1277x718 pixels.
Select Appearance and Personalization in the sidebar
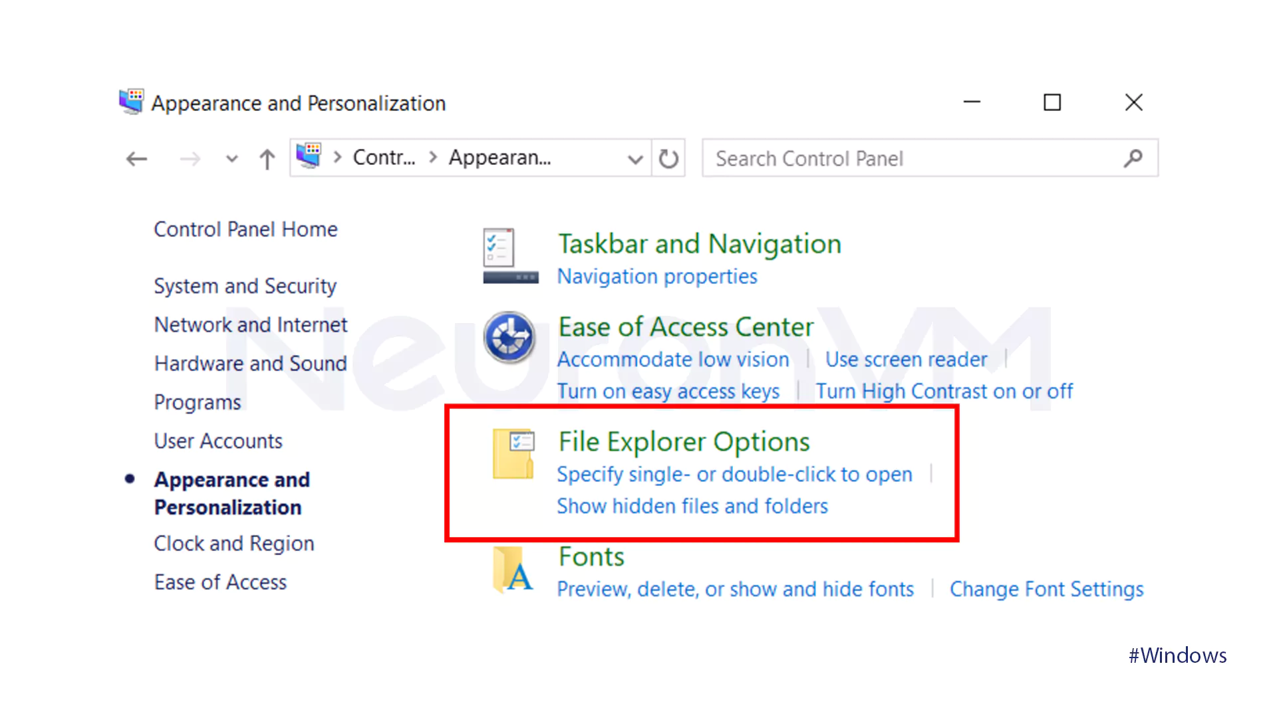231,493
